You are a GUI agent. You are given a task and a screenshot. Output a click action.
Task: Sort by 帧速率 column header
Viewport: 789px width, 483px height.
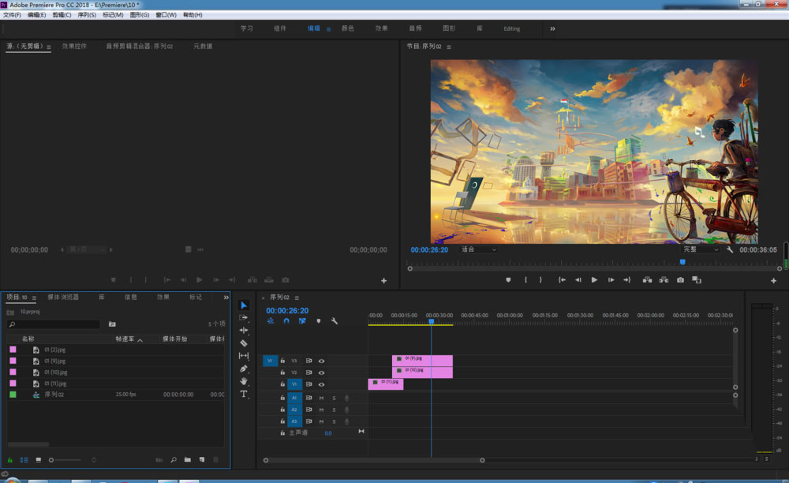(125, 339)
